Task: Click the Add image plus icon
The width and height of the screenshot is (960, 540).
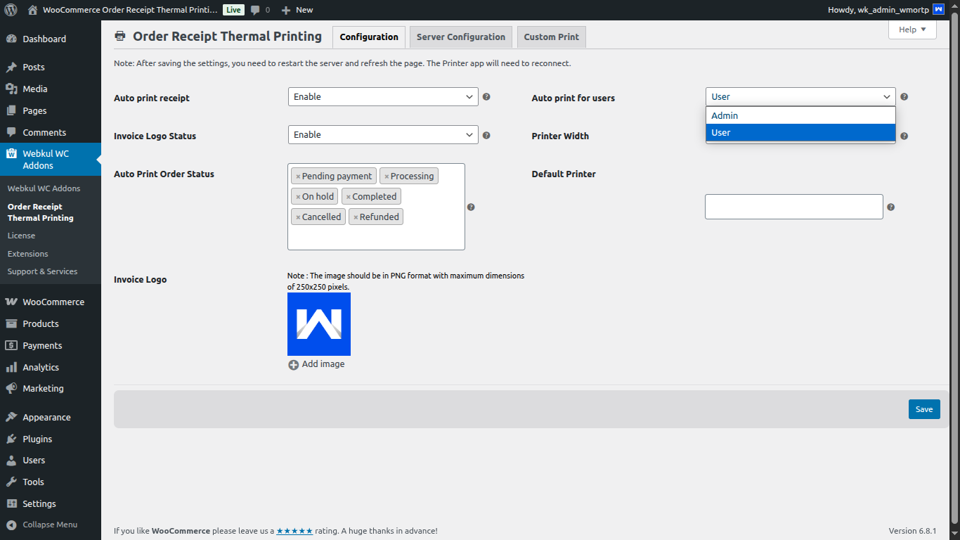Action: point(294,365)
